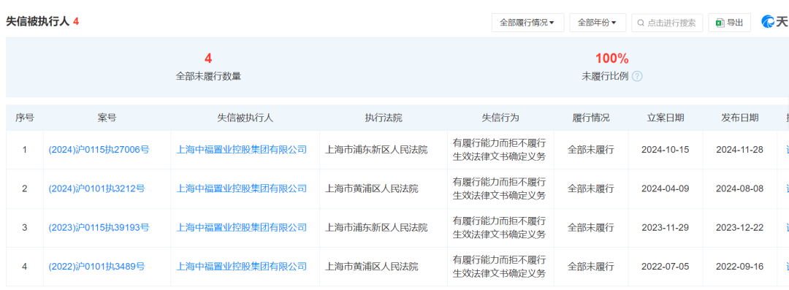Click the 全部未履行数量 label
Image resolution: width=789 pixels, height=290 pixels.
click(x=208, y=77)
